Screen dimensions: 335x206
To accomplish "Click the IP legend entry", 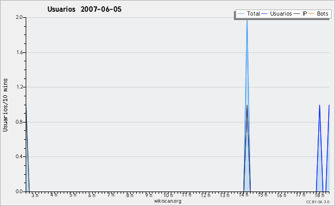I will click(x=300, y=13).
